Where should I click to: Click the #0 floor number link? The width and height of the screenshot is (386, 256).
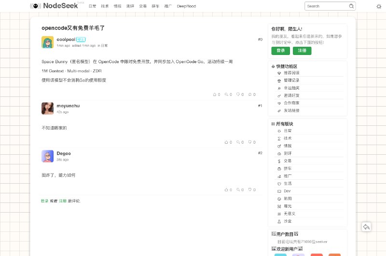[260, 40]
